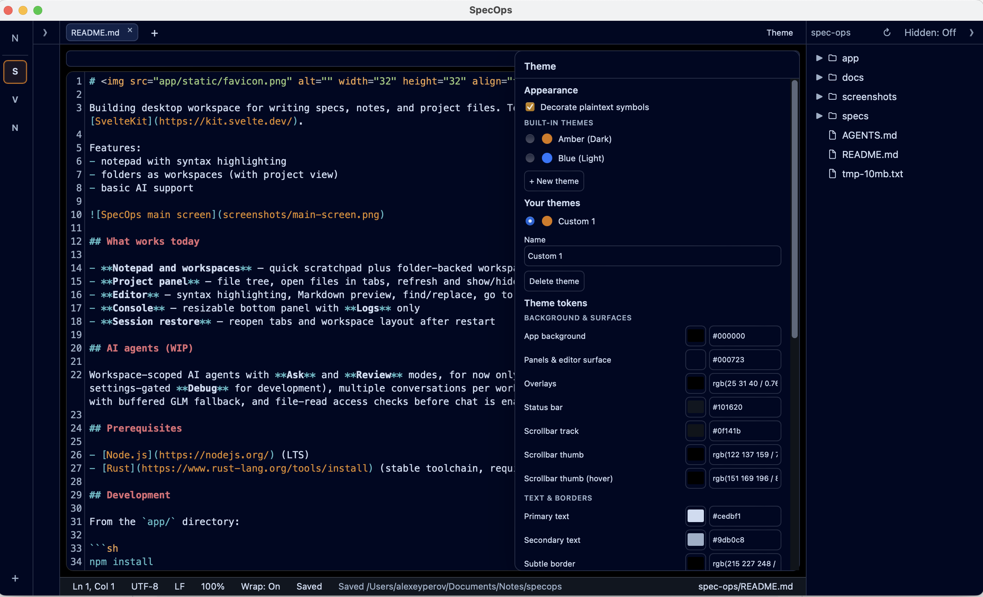
Task: Edit Panels & editor surface value #000723
Action: coord(745,360)
